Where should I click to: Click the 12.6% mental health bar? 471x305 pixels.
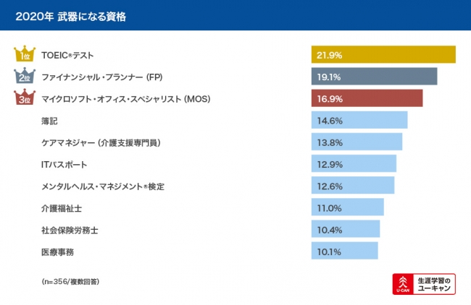(x=353, y=185)
